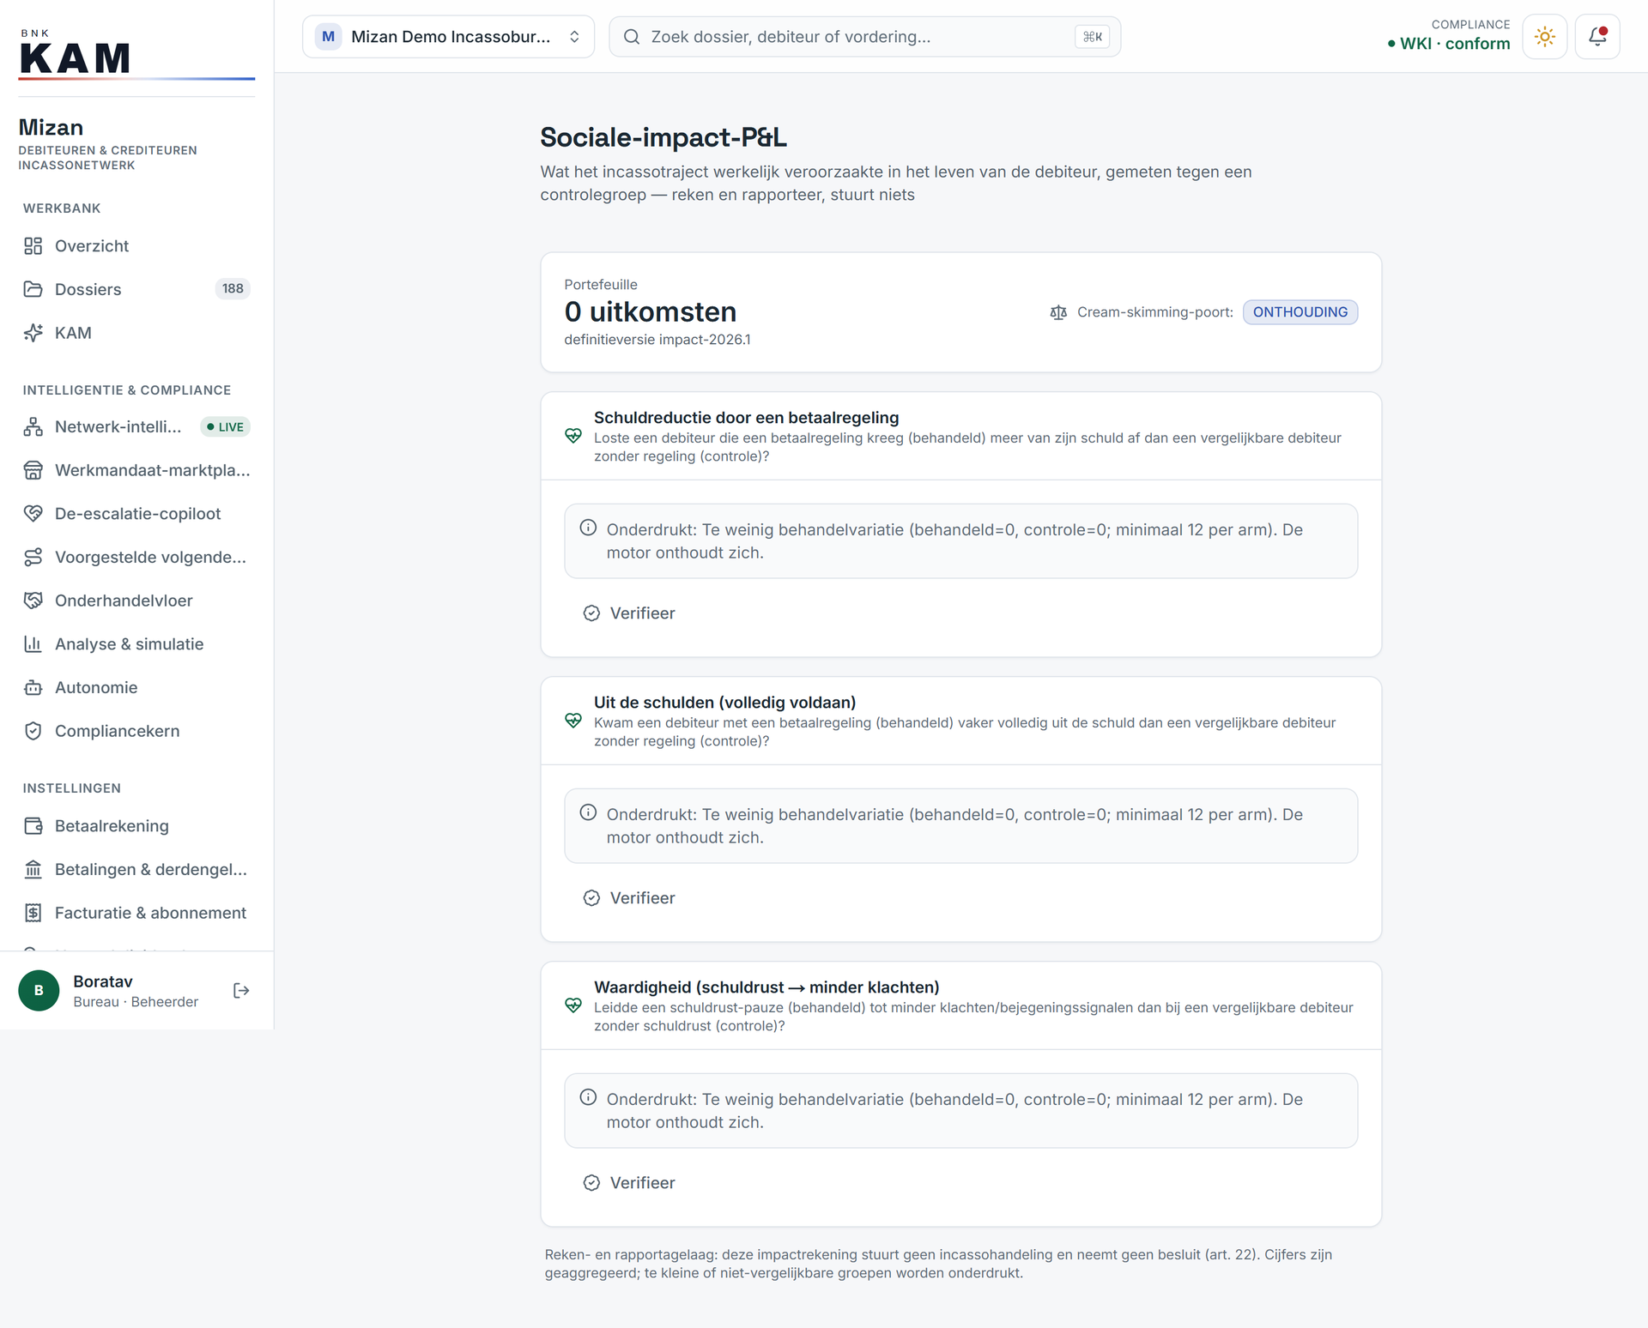Click heart icon on Waardigheid card
The width and height of the screenshot is (1648, 1328).
573,1005
